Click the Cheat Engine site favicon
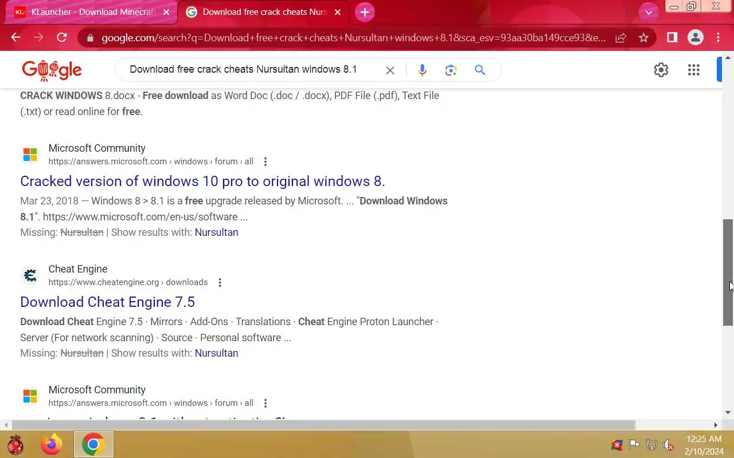This screenshot has height=458, width=734. (30, 275)
